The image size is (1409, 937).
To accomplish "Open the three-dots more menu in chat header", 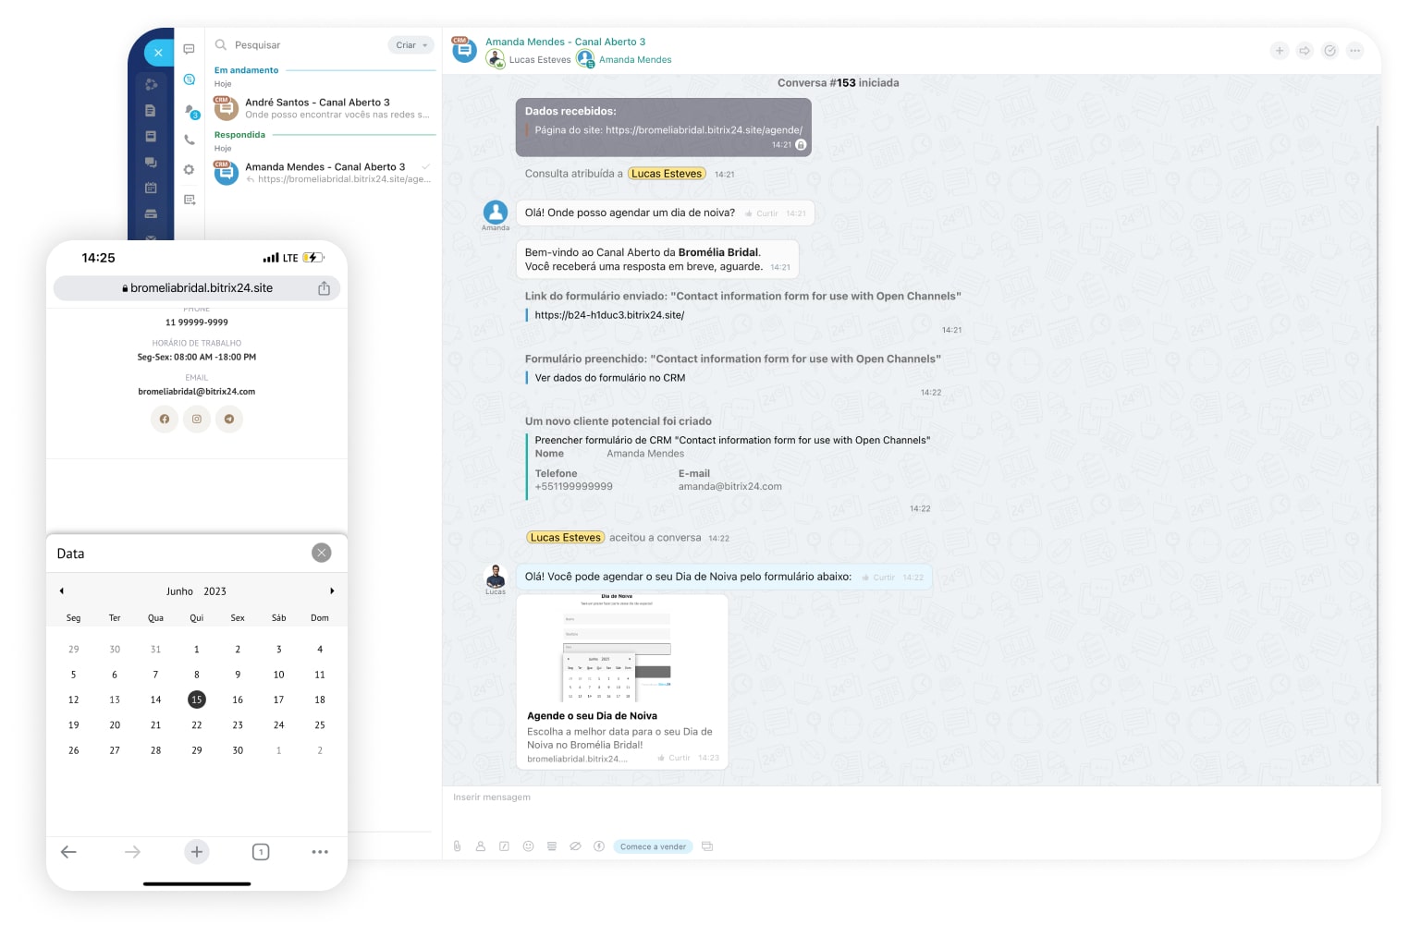I will (1354, 51).
